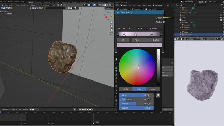Screen dimensions: 224x126
Task: Switch to the Hex color tab
Action: click(153, 89)
